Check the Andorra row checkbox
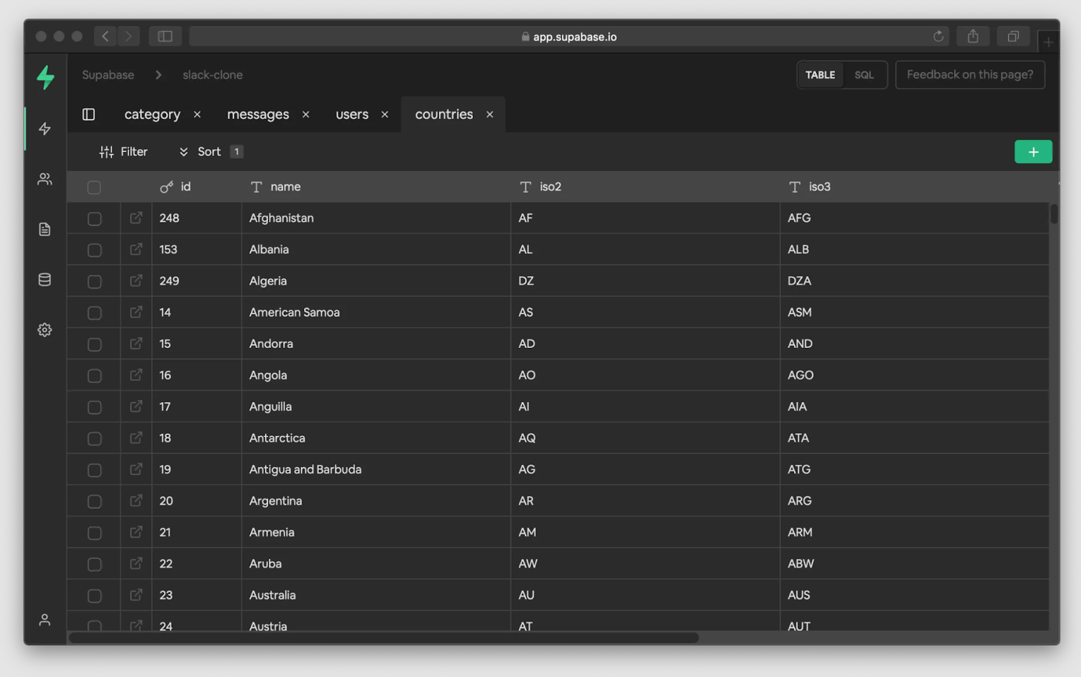Image resolution: width=1081 pixels, height=677 pixels. point(95,345)
